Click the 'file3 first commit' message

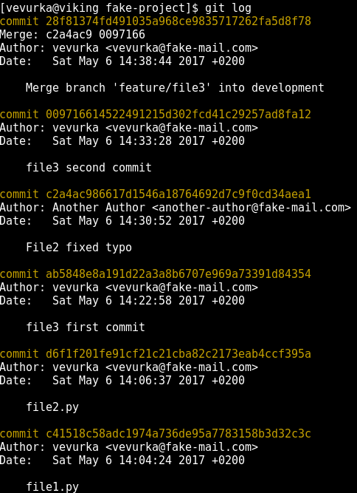click(86, 327)
